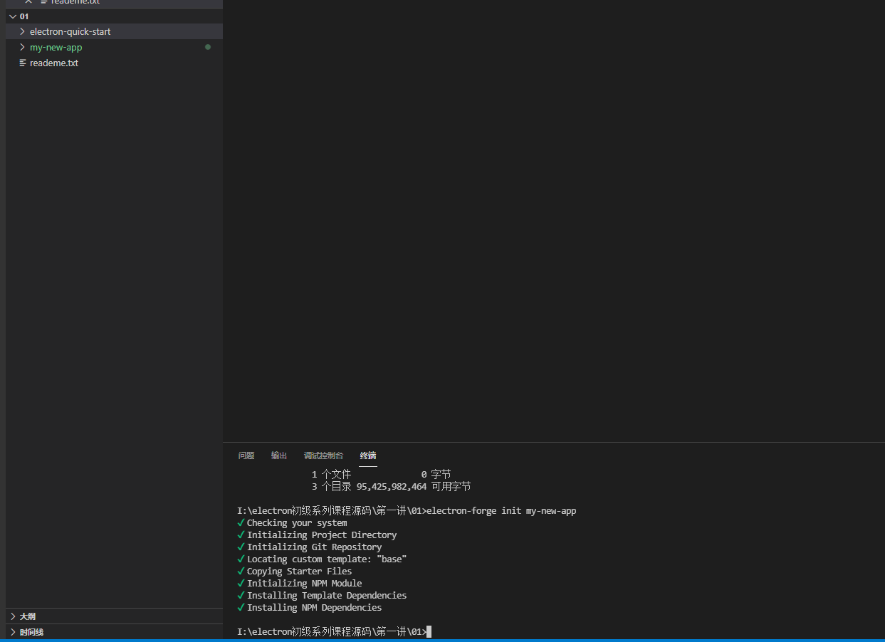Image resolution: width=885 pixels, height=642 pixels.
Task: Click the green status dot beside my-new-app
Action: (208, 47)
